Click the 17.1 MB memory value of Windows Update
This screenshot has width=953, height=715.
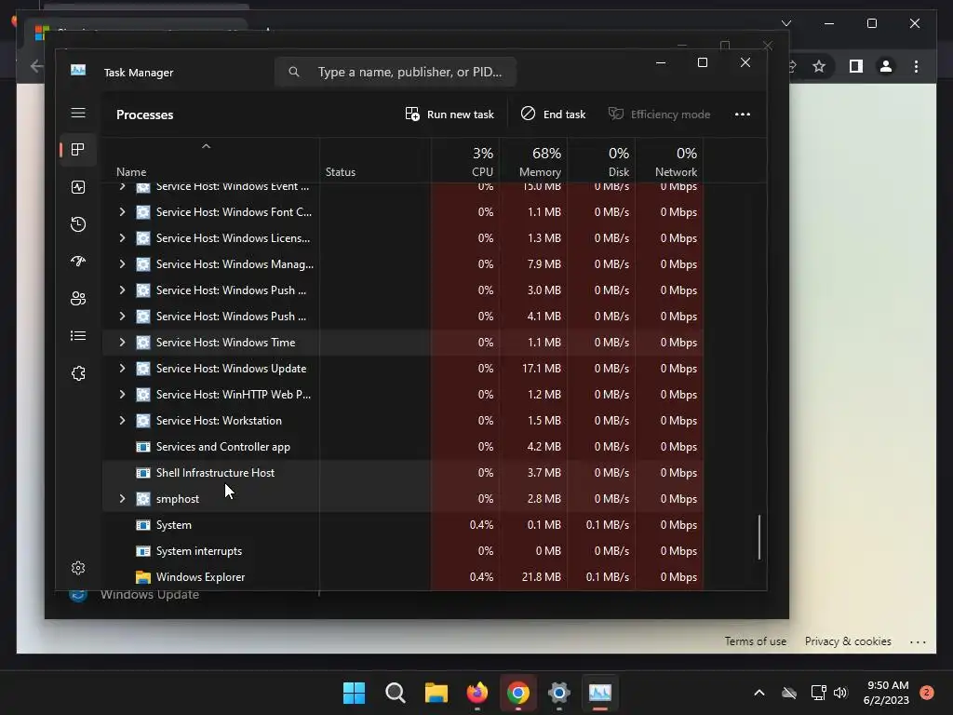coord(542,369)
